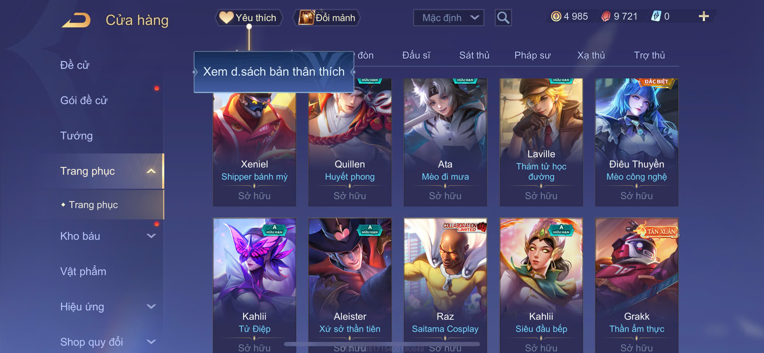
Task: Click the Xem d.sách bản thân thích tooltip
Action: 274,72
